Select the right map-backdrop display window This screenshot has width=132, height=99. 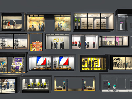(x=62, y=23)
